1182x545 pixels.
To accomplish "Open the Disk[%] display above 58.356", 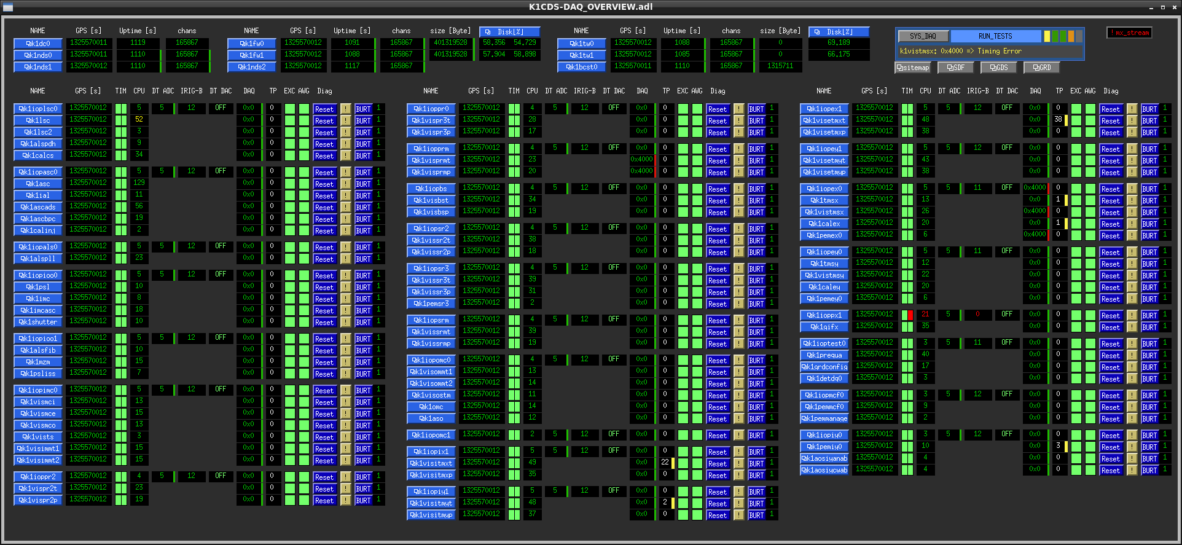I will (x=509, y=32).
